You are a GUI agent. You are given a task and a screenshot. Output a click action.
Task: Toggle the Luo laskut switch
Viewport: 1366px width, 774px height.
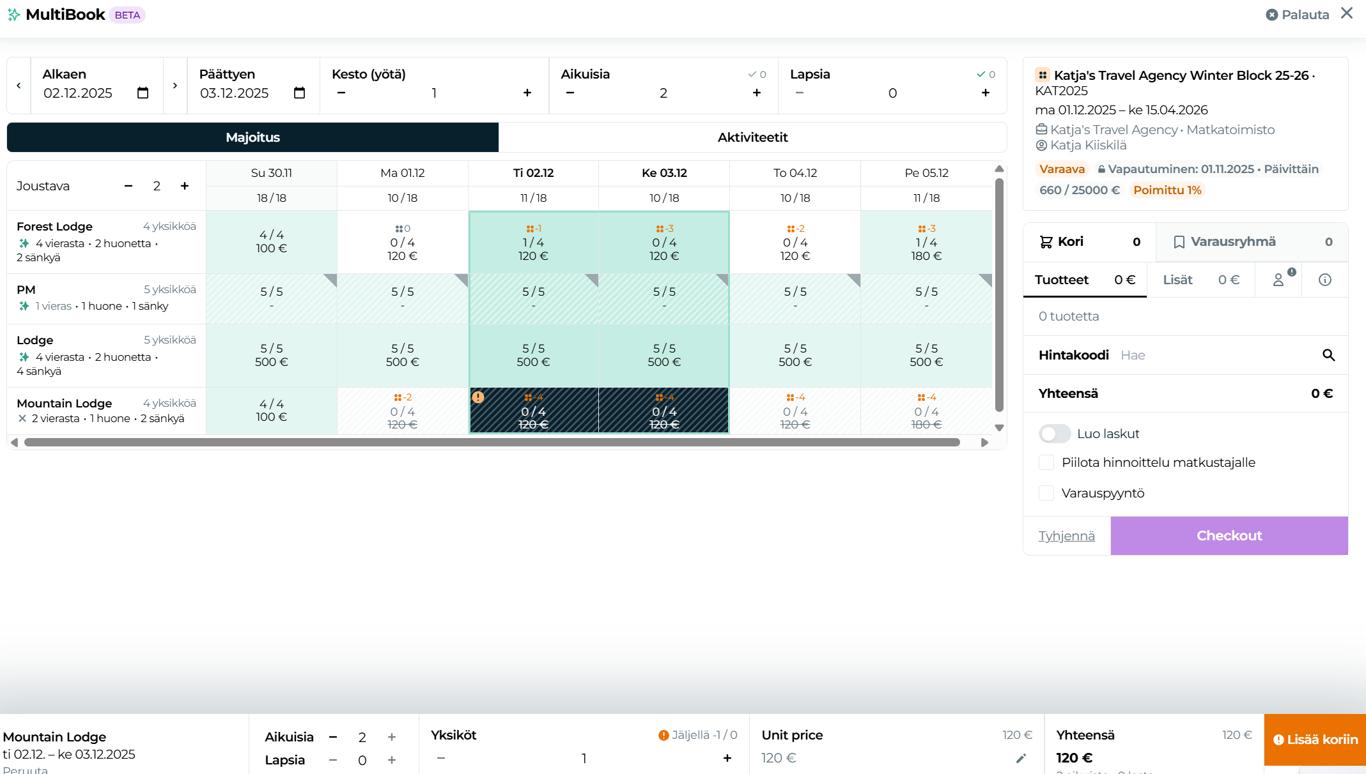(x=1055, y=434)
